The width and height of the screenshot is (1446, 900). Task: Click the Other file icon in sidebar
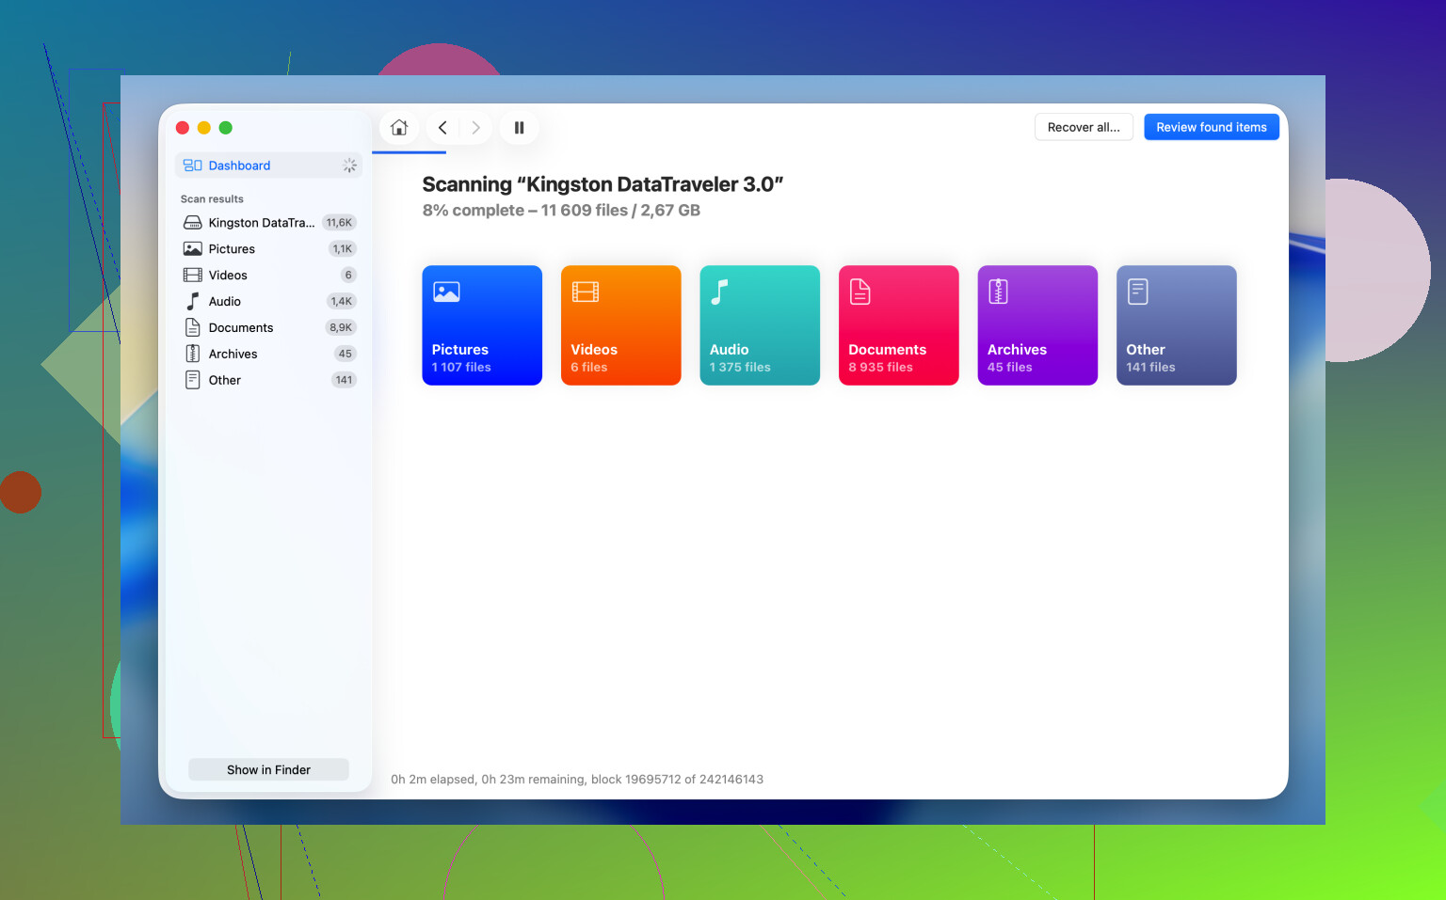click(192, 380)
